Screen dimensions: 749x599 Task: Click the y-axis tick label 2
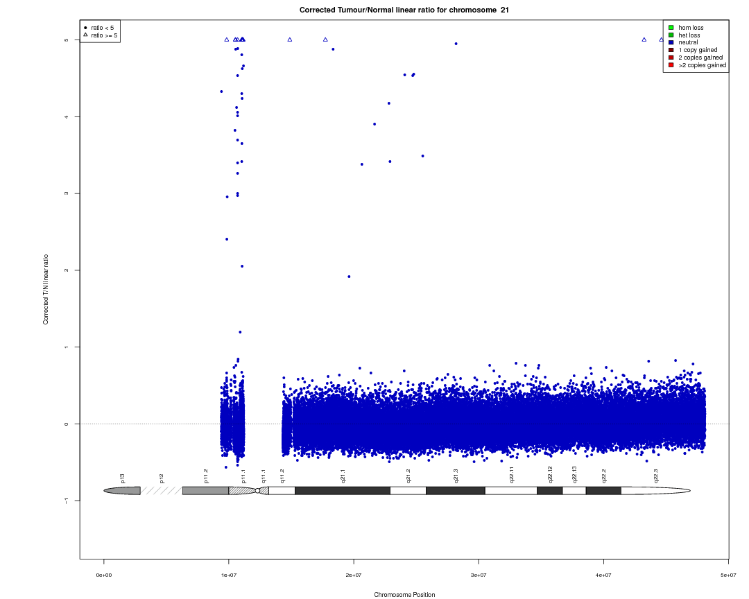point(67,270)
